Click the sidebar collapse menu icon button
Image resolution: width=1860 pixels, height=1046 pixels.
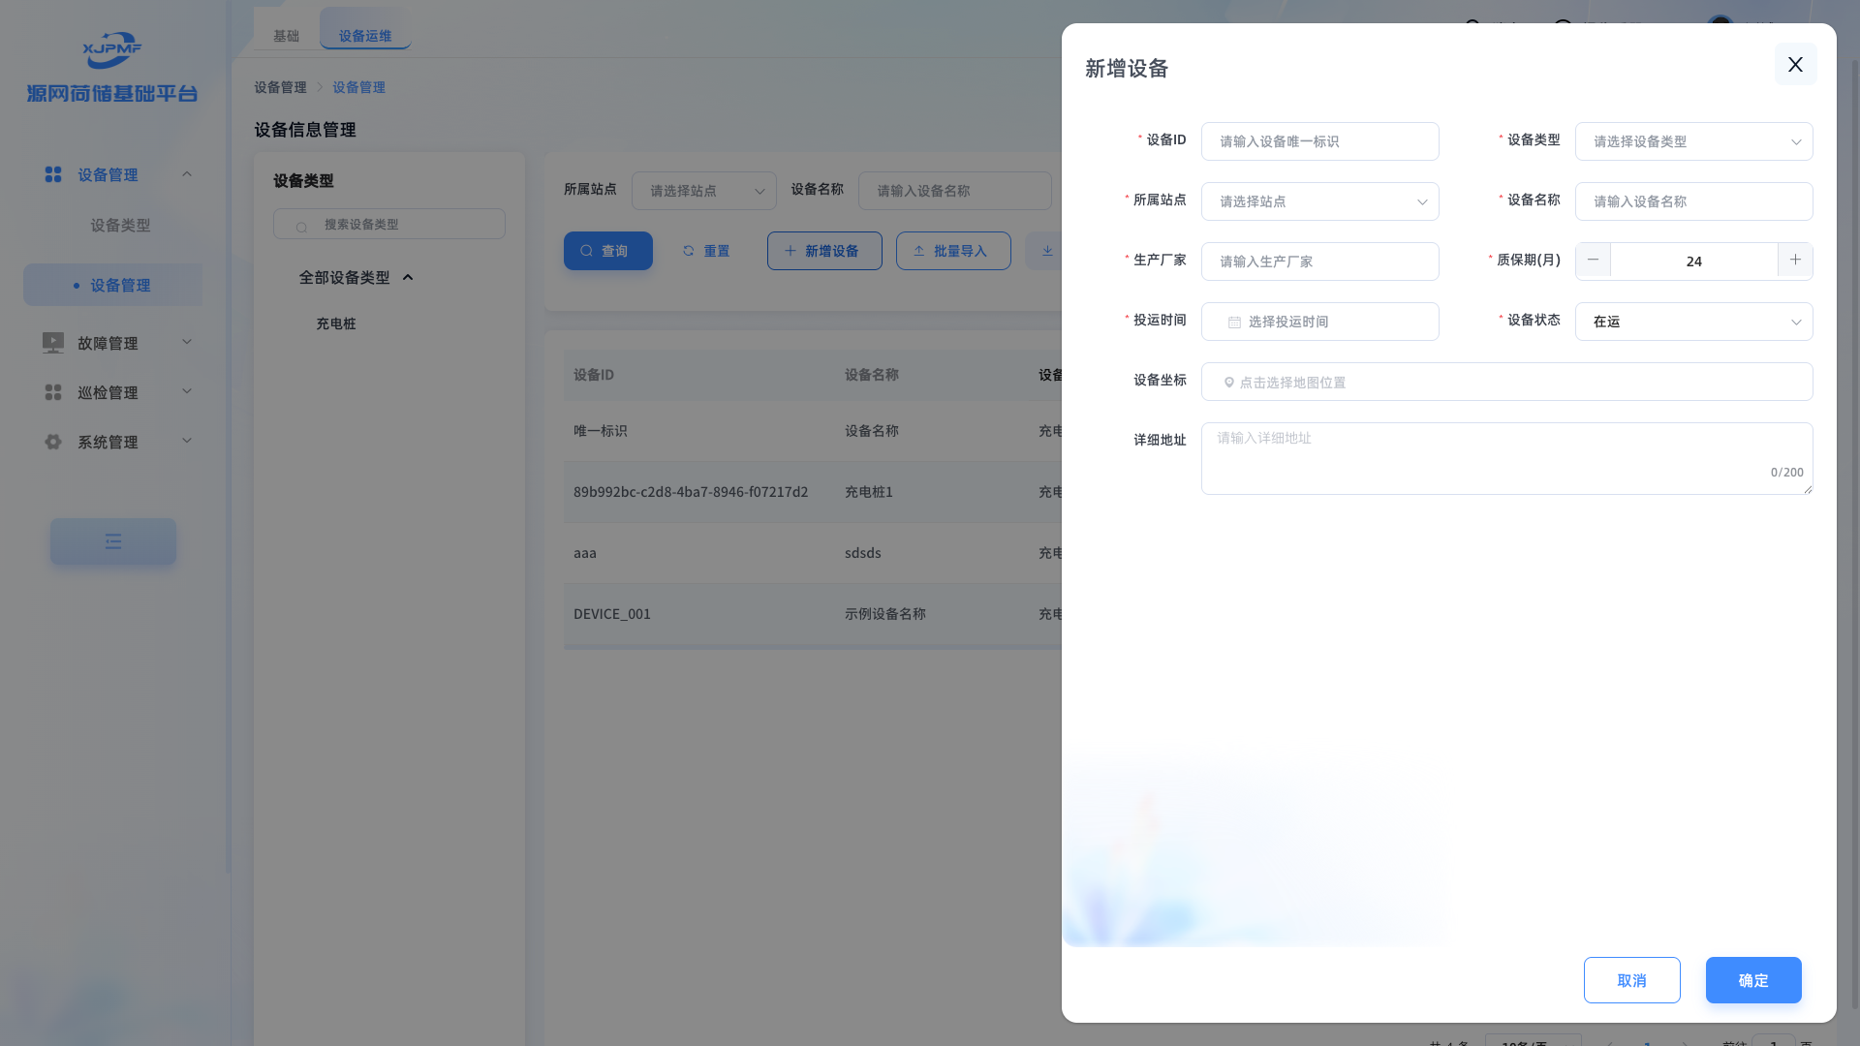[113, 541]
